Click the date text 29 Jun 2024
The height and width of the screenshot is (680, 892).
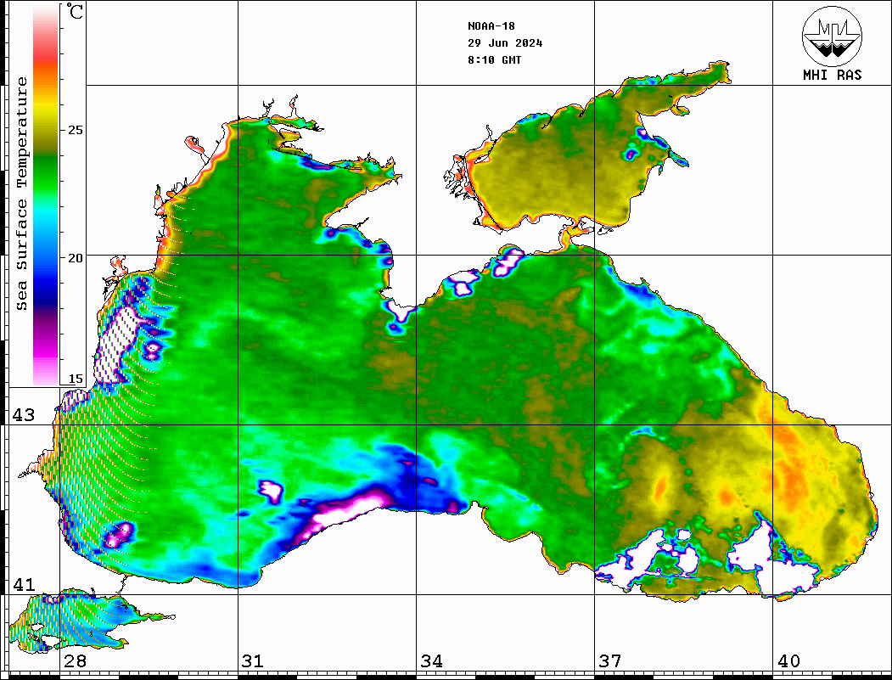pos(505,43)
